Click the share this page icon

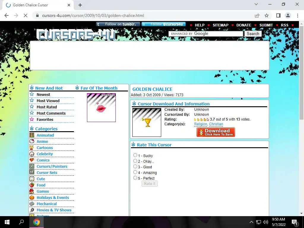pyautogui.click(x=257, y=15)
